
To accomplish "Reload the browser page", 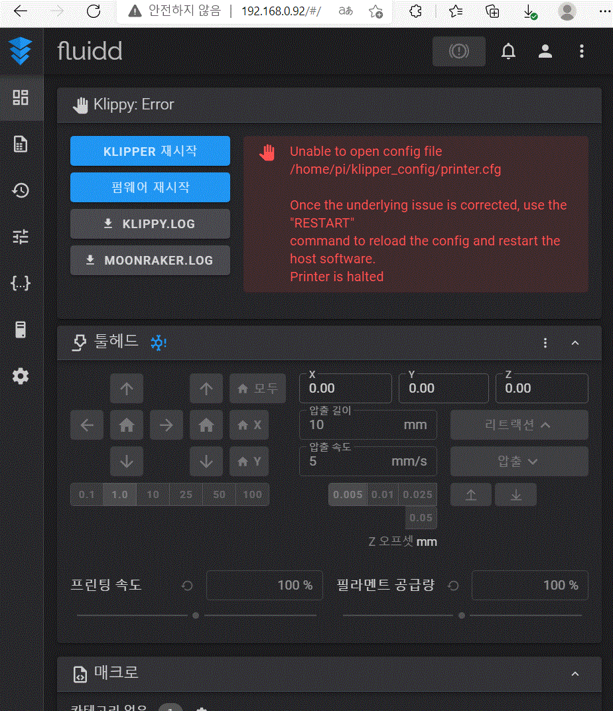I will [94, 11].
